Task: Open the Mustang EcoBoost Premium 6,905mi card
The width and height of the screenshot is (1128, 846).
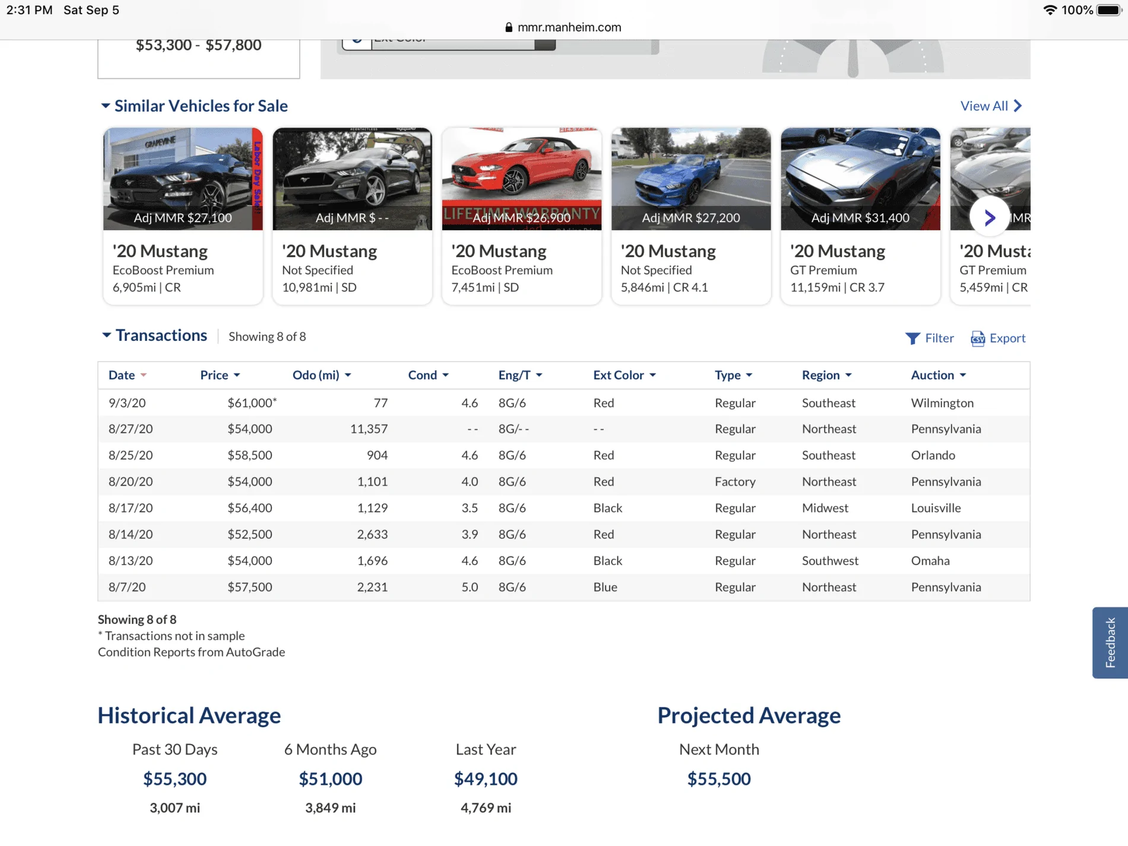Action: pyautogui.click(x=183, y=216)
